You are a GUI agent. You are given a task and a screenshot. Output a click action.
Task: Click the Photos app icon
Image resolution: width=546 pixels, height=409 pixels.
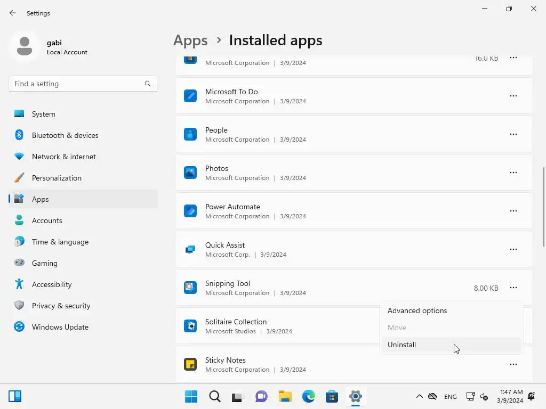point(190,173)
